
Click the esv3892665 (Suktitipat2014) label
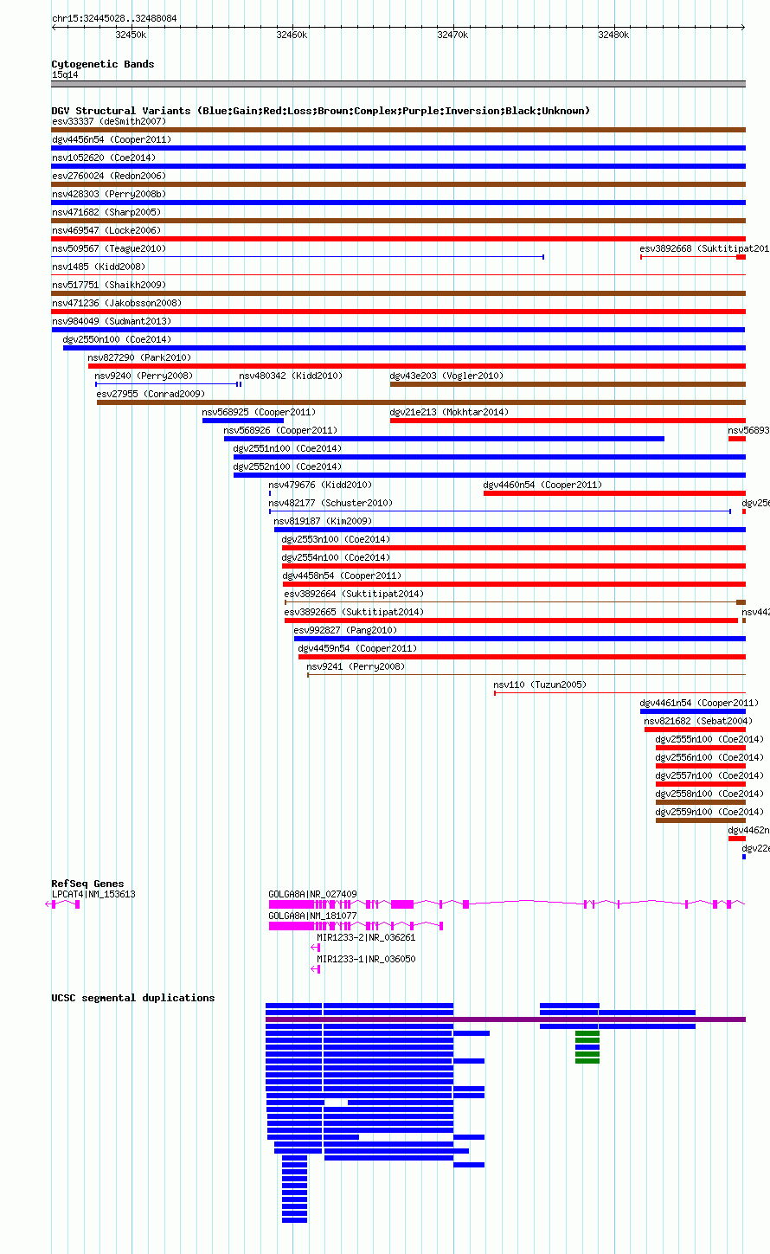tap(354, 612)
